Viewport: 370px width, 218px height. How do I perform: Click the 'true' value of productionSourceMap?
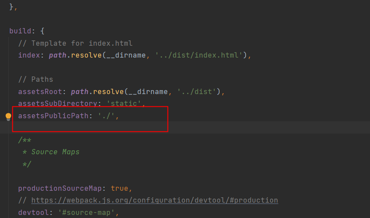120,188
